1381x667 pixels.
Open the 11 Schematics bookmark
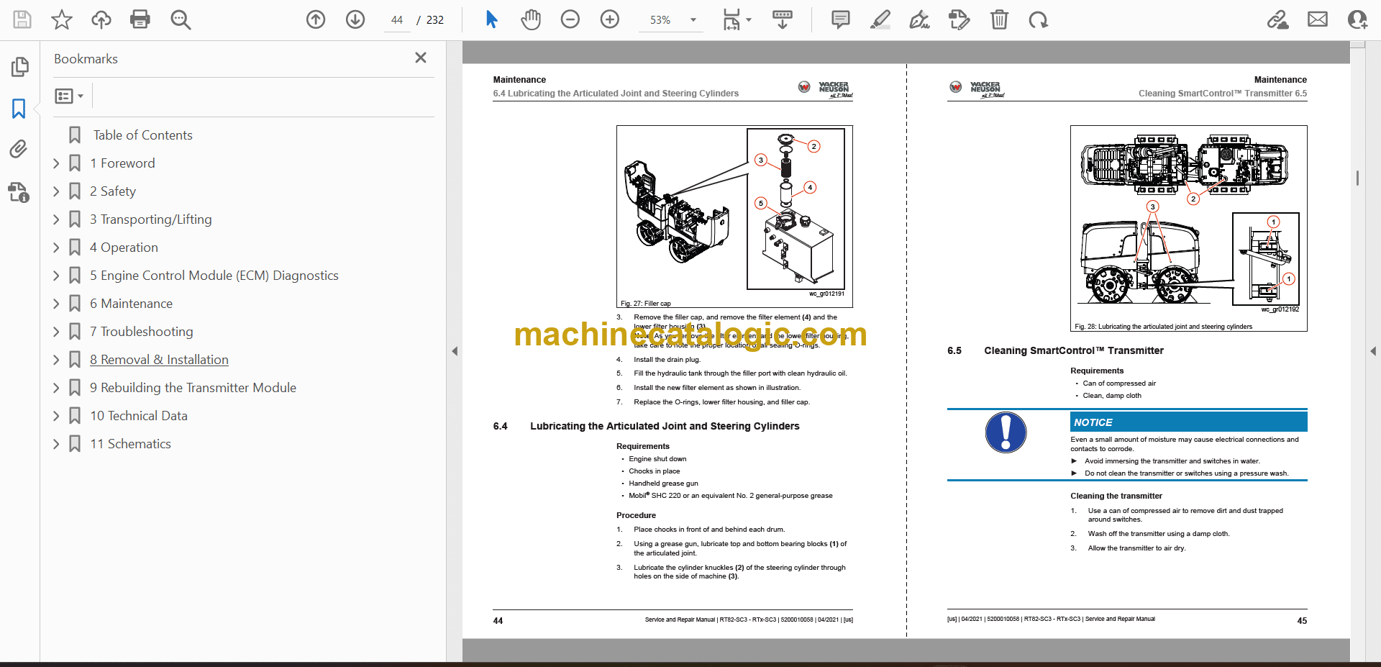(130, 444)
